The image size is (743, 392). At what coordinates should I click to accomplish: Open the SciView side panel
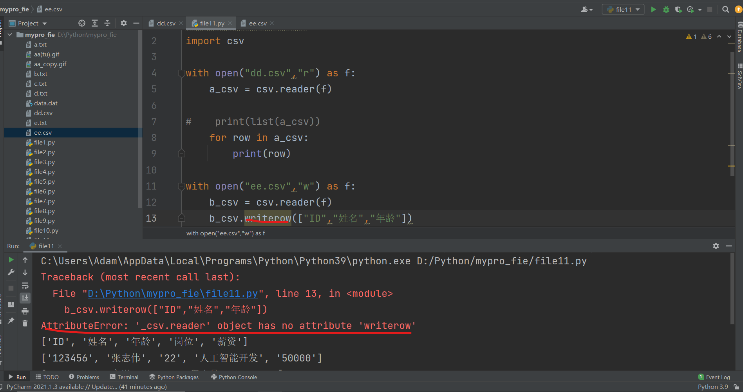739,77
